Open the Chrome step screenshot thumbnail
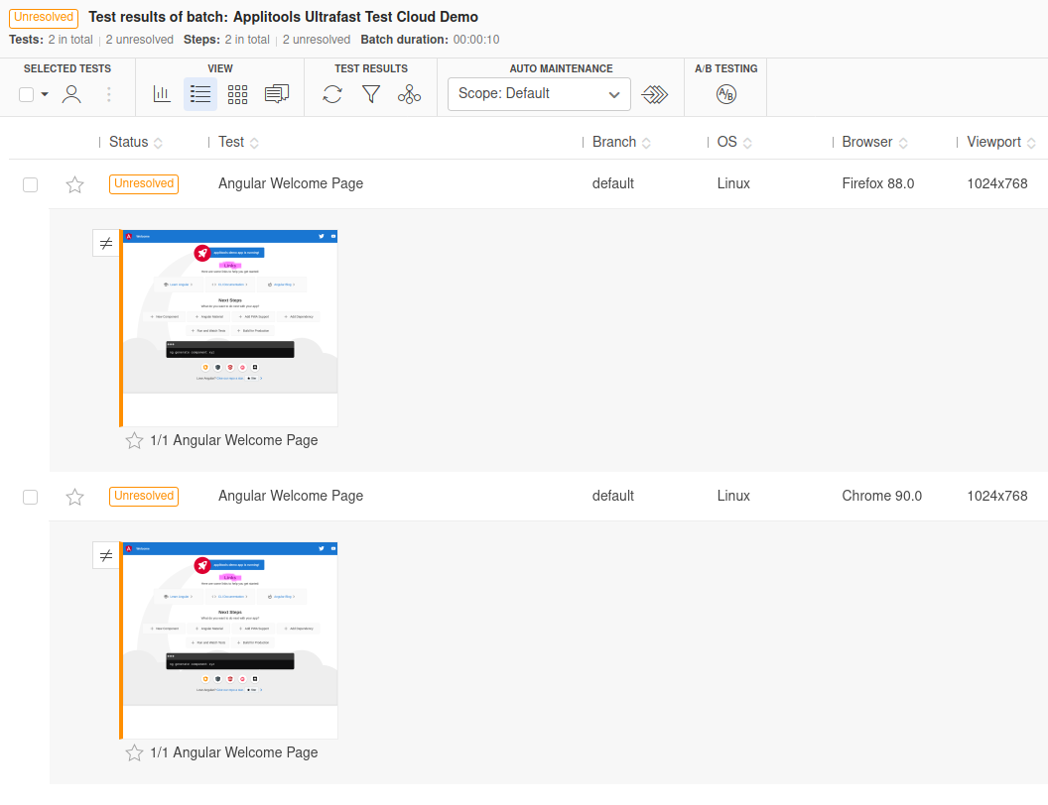1048x805 pixels. click(x=230, y=640)
